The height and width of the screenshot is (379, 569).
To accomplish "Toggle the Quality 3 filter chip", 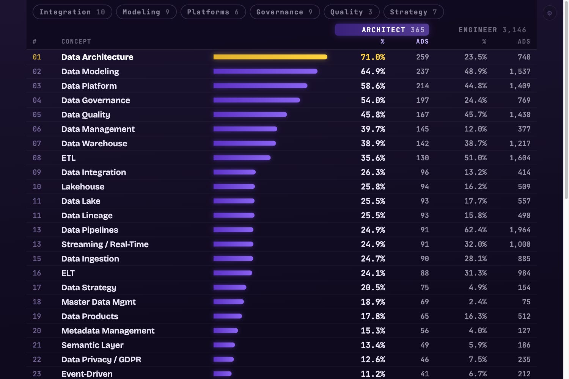I will 351,12.
